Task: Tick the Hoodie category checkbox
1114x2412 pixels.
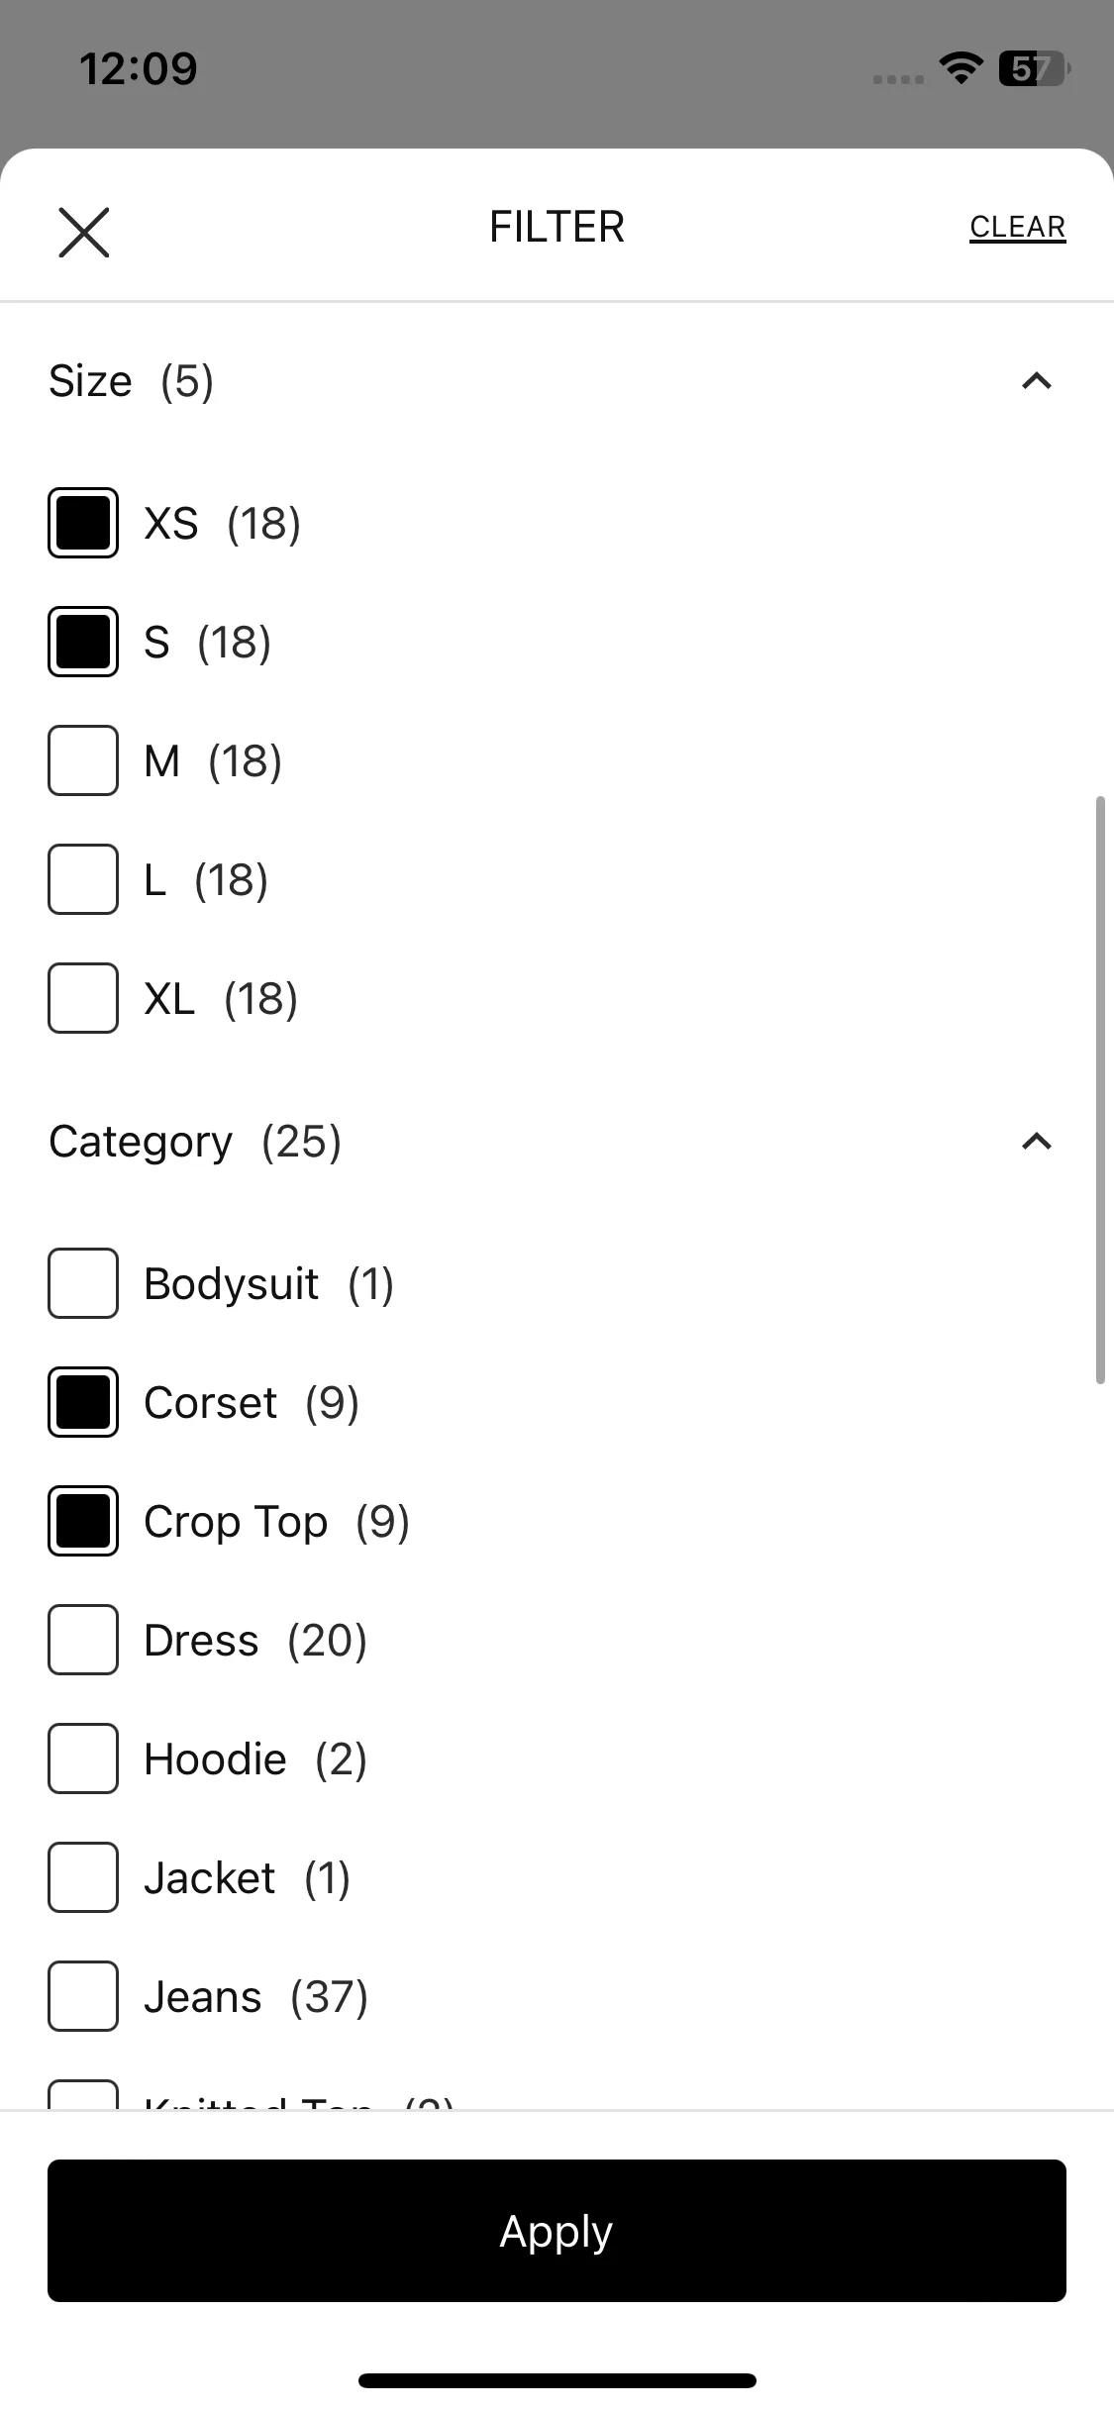Action: coord(83,1759)
